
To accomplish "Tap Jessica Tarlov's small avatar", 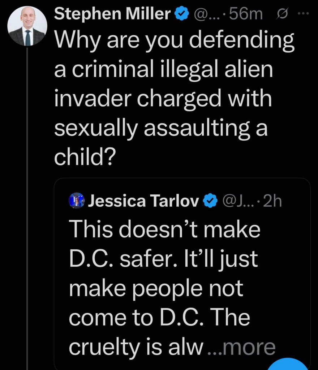I will click(77, 201).
